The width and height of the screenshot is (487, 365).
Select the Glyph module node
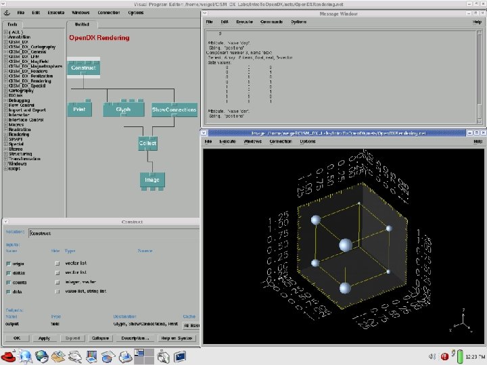coord(124,109)
